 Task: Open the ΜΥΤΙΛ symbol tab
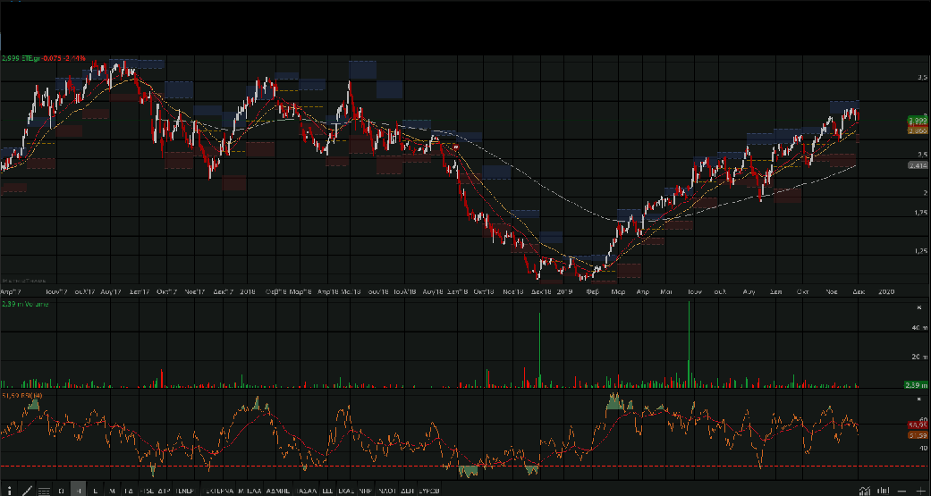pos(249,491)
